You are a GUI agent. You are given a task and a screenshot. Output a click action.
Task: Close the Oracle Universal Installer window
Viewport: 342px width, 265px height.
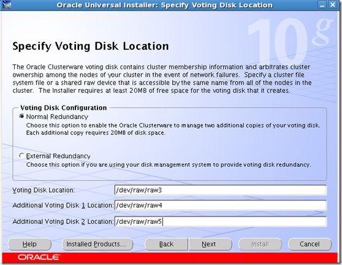[333, 6]
